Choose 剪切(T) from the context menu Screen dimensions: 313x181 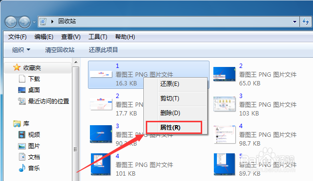click(170, 99)
